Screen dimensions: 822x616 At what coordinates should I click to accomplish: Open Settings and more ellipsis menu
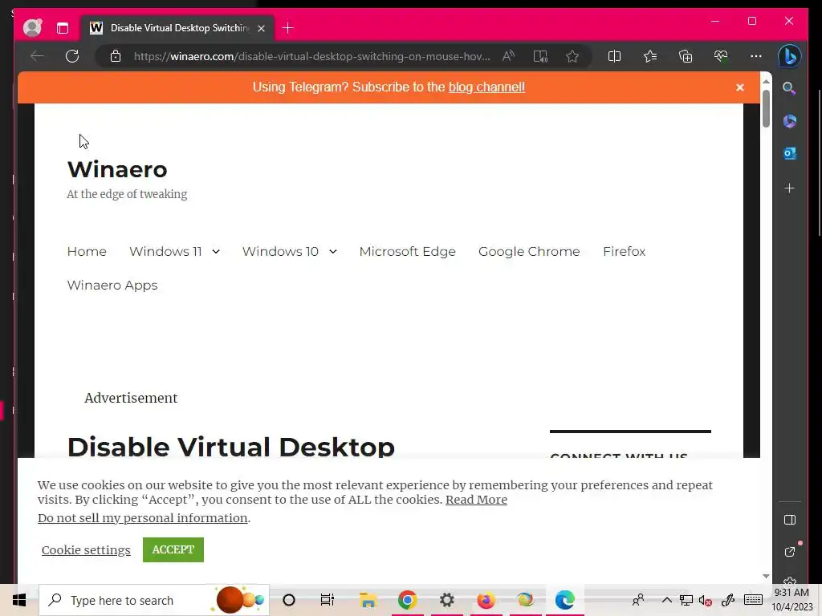tap(756, 56)
